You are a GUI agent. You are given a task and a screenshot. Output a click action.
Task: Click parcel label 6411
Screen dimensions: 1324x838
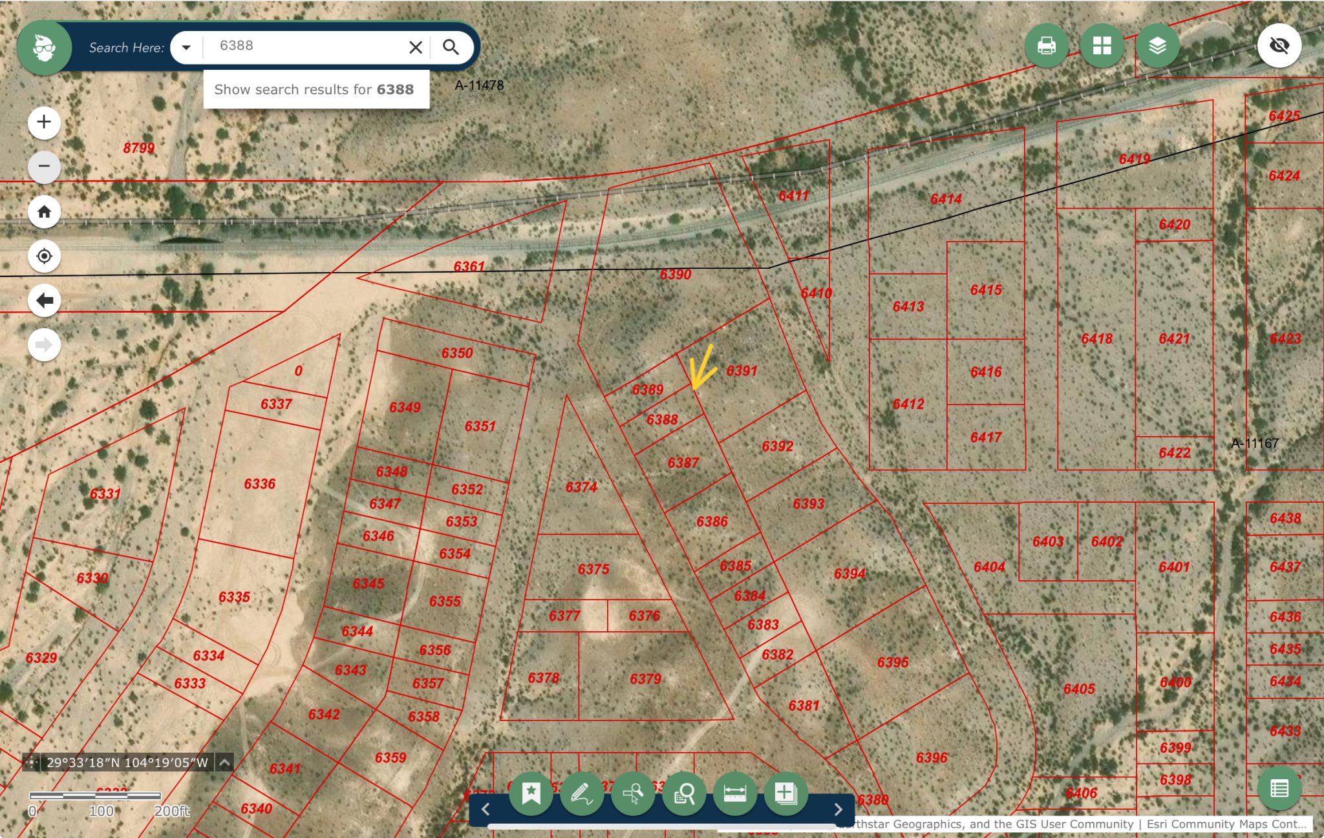pos(793,196)
